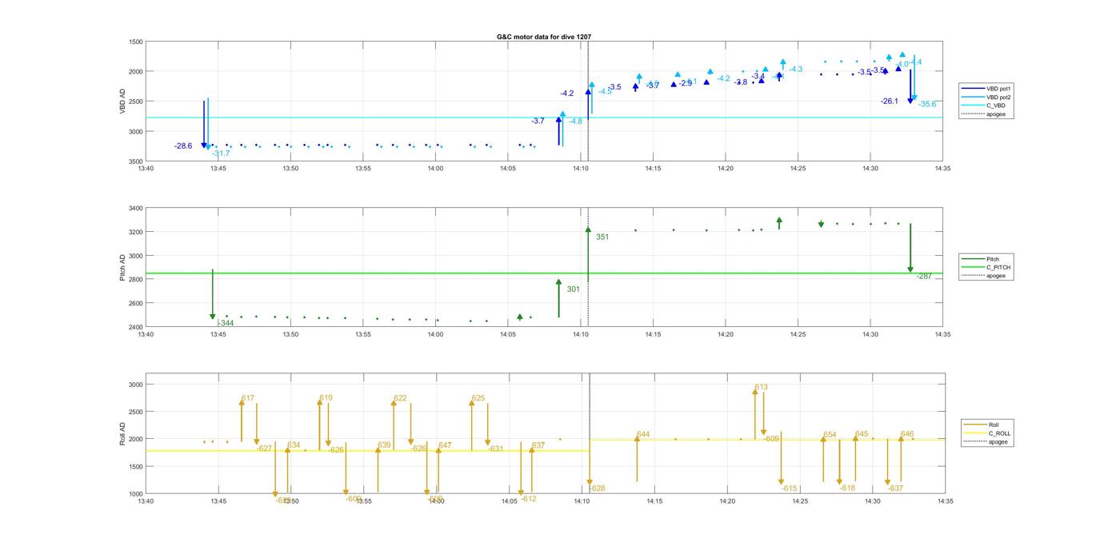Click the '1500' tick on VBD axis
This screenshot has height=554, width=1120.
click(x=135, y=42)
